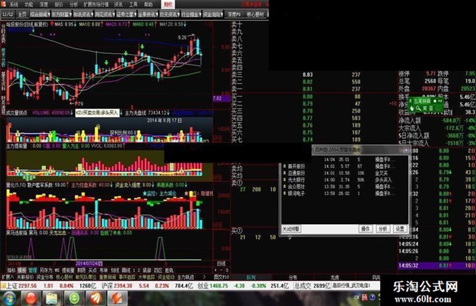Expand the 行业掘金 dropdown
476x306 pixels.
(191, 14)
